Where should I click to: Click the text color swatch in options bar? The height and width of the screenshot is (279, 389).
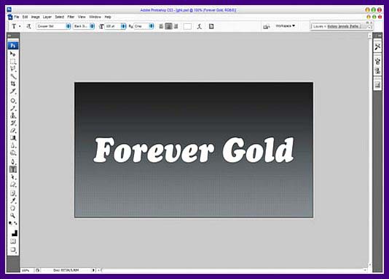tap(187, 26)
